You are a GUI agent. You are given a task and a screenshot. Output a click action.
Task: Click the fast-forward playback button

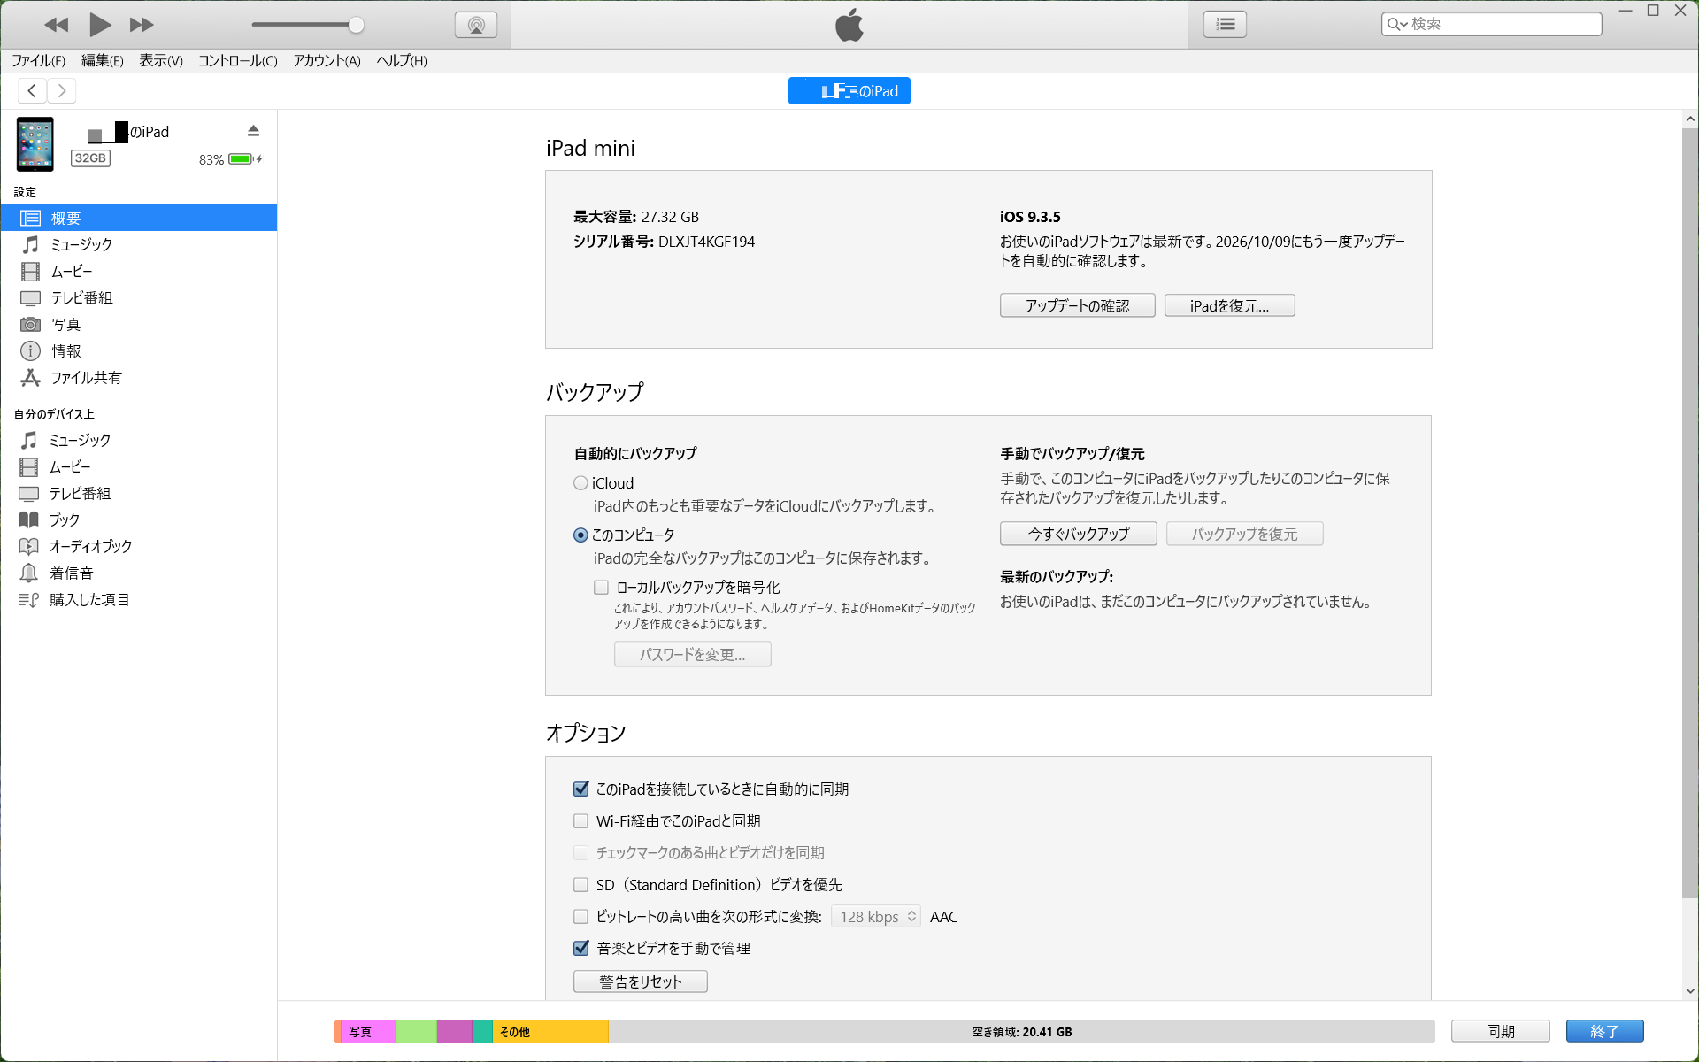click(142, 25)
